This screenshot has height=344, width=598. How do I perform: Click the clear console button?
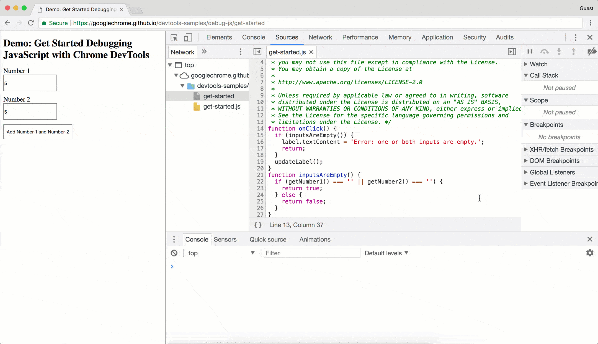coord(174,253)
